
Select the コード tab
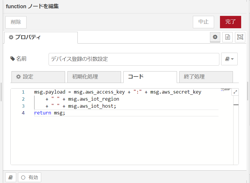[150, 77]
